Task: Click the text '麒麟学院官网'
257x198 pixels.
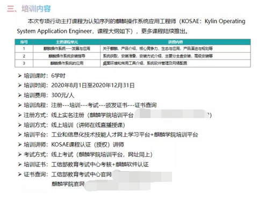Action: pos(68,184)
